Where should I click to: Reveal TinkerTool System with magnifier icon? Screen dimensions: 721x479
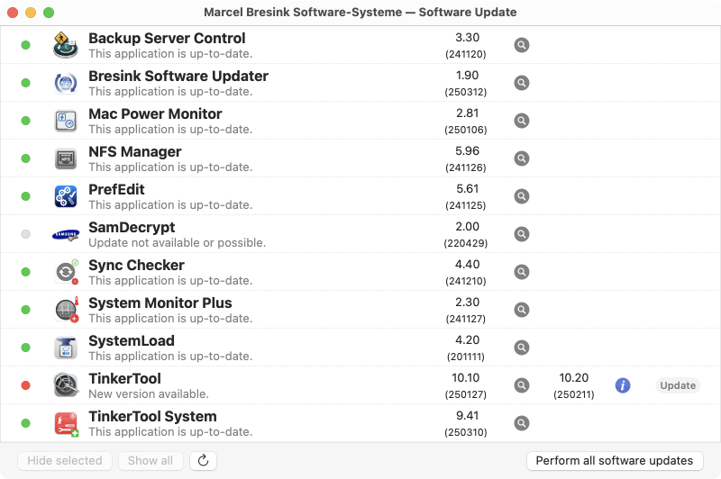[522, 423]
